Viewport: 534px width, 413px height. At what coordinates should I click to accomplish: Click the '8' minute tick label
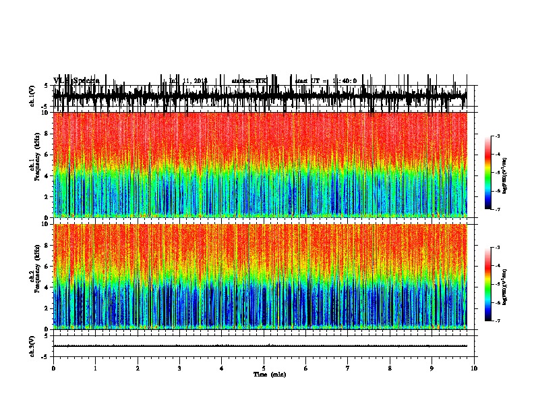click(x=390, y=368)
